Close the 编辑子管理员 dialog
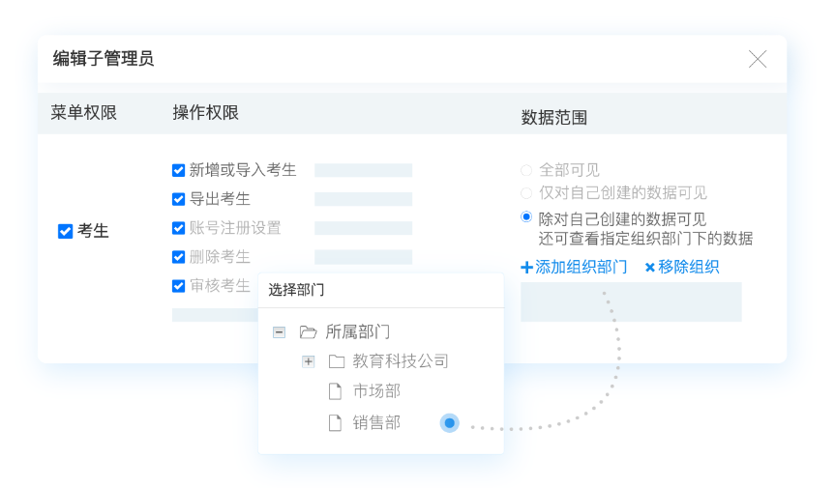 pos(757,59)
